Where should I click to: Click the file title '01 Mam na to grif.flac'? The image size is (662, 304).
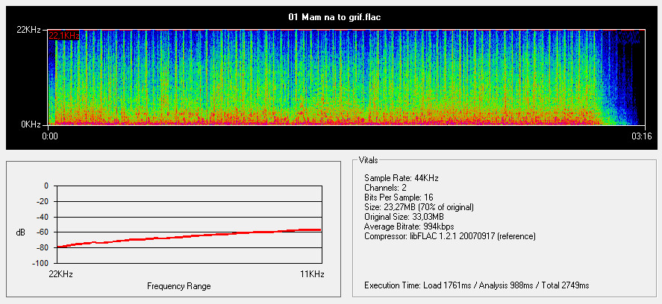(x=330, y=16)
